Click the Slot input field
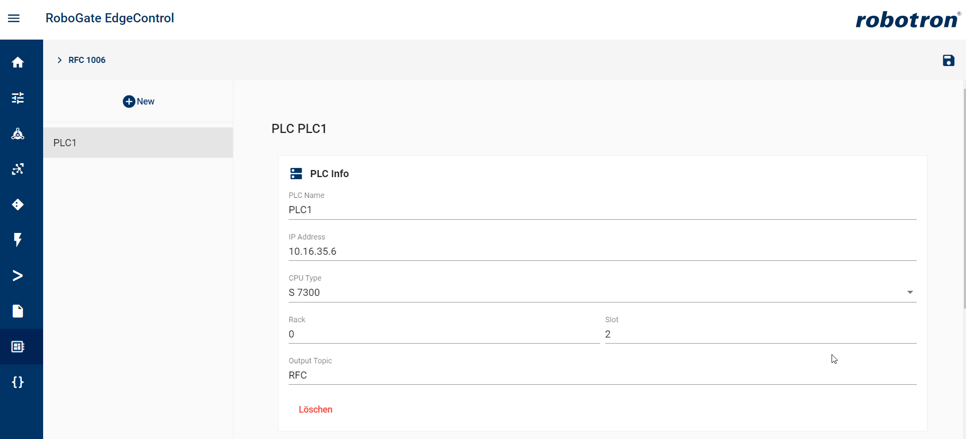The height and width of the screenshot is (439, 966). point(760,334)
